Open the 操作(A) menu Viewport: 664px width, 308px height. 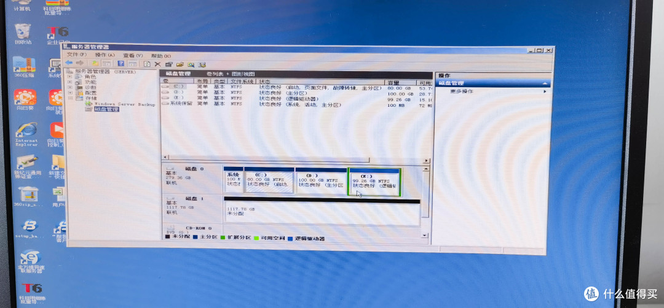click(x=105, y=55)
